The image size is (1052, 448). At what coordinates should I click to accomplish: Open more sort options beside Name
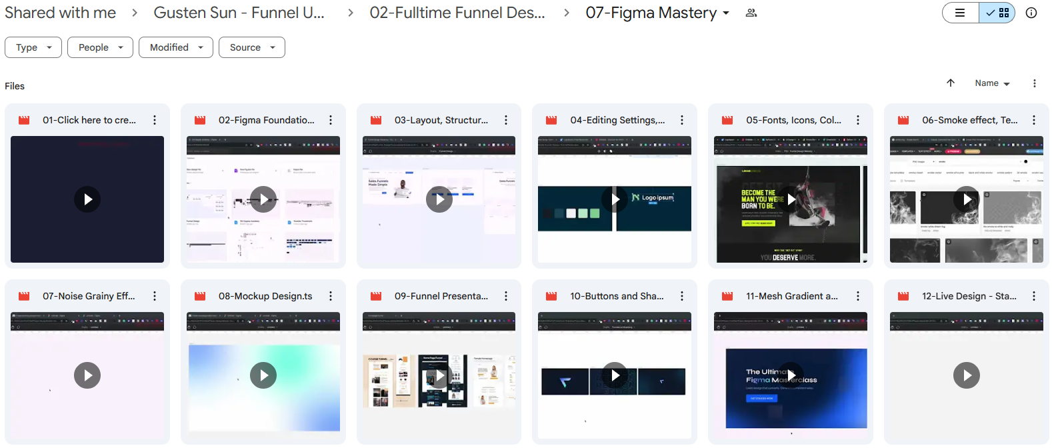[1035, 83]
